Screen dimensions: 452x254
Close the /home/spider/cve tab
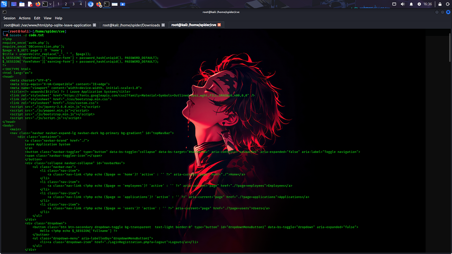click(x=219, y=25)
